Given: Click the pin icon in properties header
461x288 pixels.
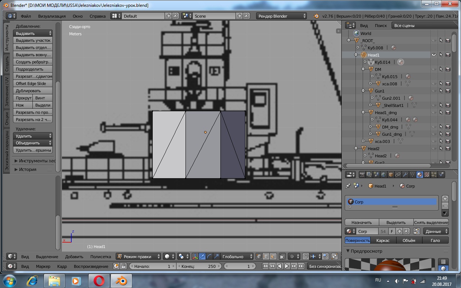Looking at the screenshot, I should pos(348,186).
